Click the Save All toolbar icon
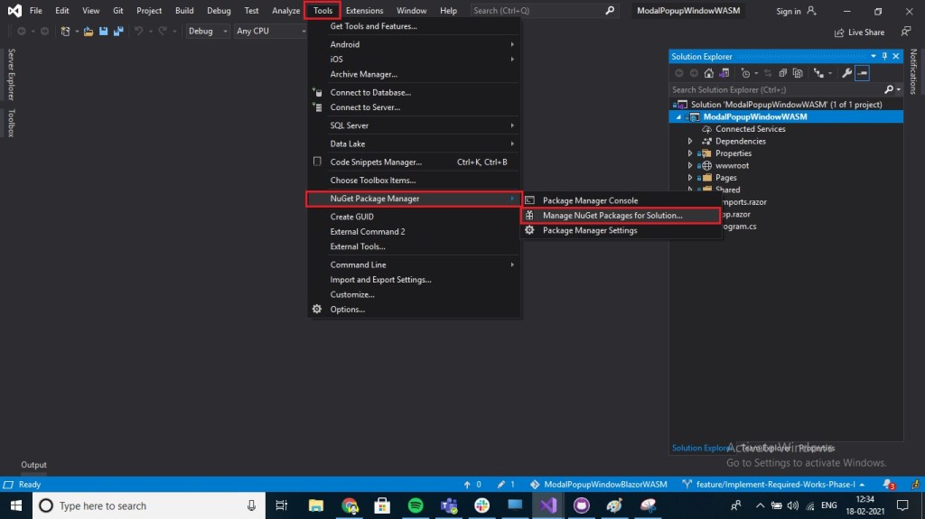The height and width of the screenshot is (519, 925). click(117, 31)
